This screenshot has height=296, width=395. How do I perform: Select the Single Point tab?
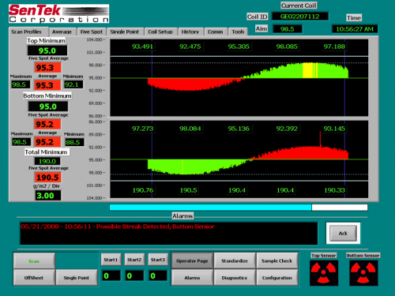tap(125, 32)
